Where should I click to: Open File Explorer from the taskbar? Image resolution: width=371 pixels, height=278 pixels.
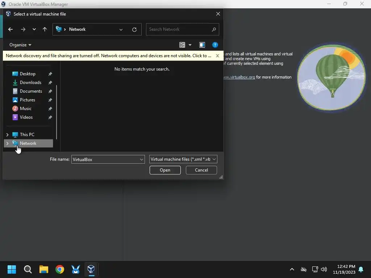pyautogui.click(x=44, y=269)
